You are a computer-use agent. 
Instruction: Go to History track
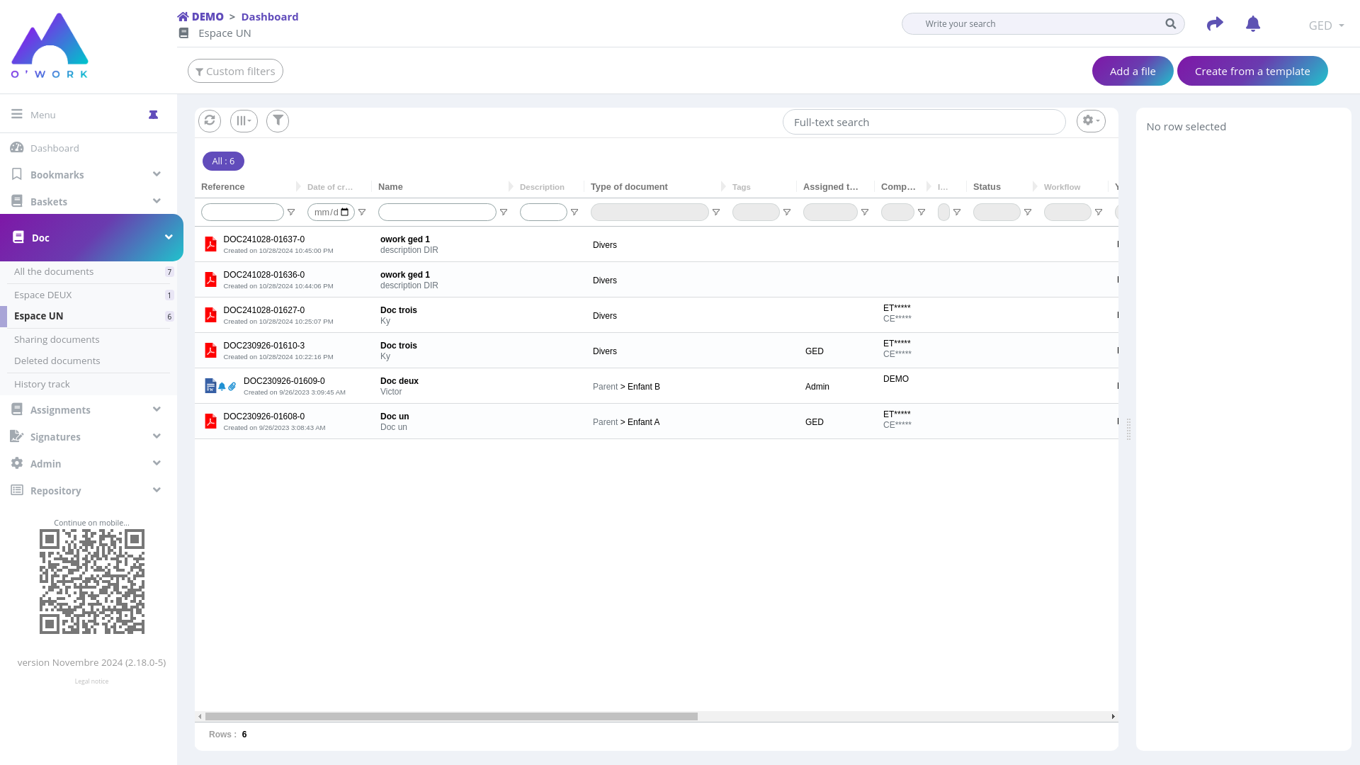pyautogui.click(x=42, y=384)
